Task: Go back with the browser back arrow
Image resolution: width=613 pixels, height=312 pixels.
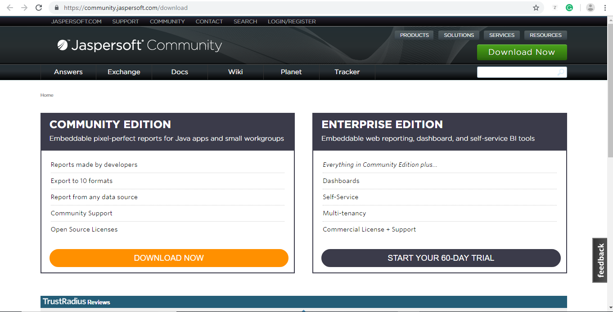Action: coord(10,8)
